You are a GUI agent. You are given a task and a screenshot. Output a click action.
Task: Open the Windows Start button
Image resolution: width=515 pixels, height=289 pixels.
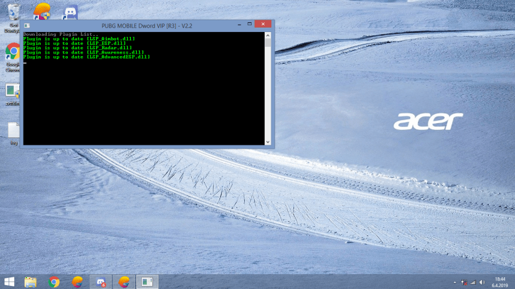pyautogui.click(x=9, y=282)
